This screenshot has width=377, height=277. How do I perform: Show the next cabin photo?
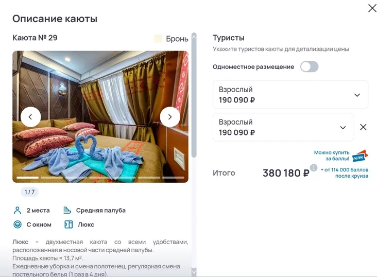click(x=170, y=117)
